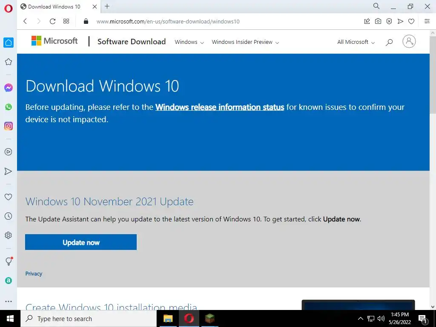436x327 pixels.
Task: Open WhatsApp in sidebar
Action: click(9, 107)
